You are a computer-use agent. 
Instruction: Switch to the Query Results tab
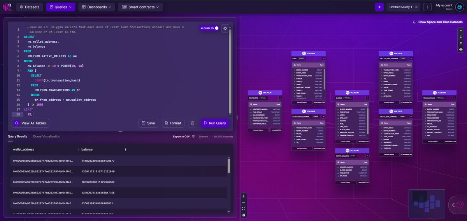click(x=18, y=136)
